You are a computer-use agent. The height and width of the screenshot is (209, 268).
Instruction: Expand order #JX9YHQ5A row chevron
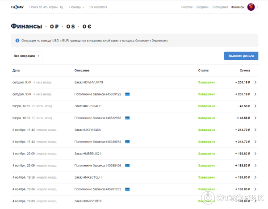[255, 130]
